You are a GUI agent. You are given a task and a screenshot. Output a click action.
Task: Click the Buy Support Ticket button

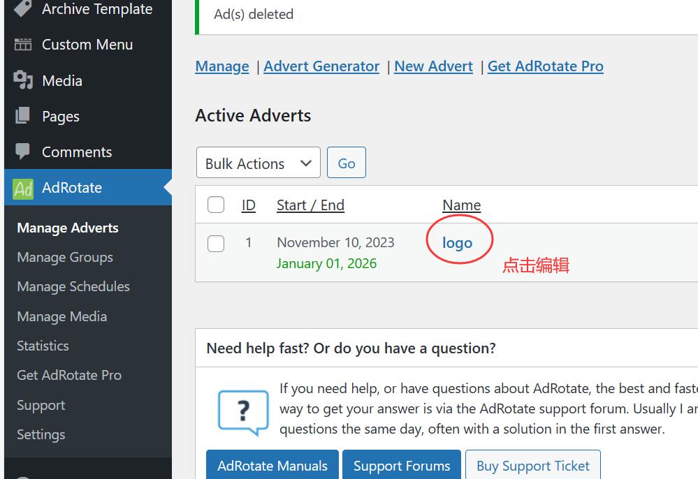pyautogui.click(x=532, y=466)
